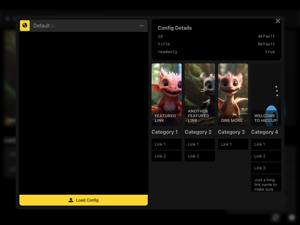
Task: Close the config dialog with X
Action: [x=278, y=21]
